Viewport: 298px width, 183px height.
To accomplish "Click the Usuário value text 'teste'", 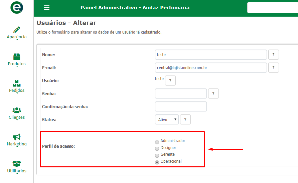I will pyautogui.click(x=159, y=79).
